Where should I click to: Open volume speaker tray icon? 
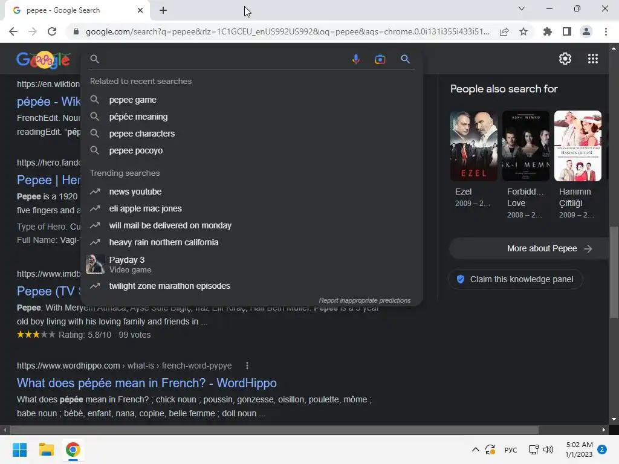tap(548, 449)
